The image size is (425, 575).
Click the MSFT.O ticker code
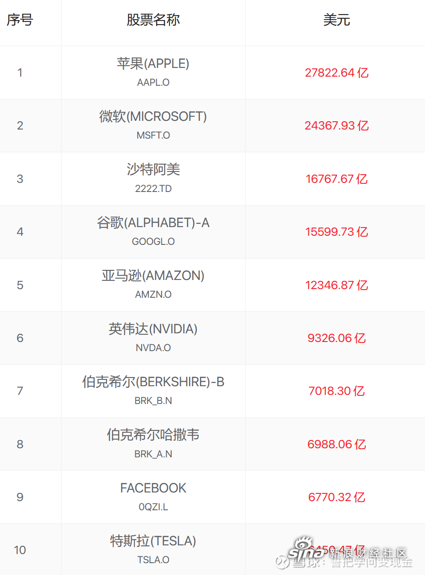(x=154, y=135)
